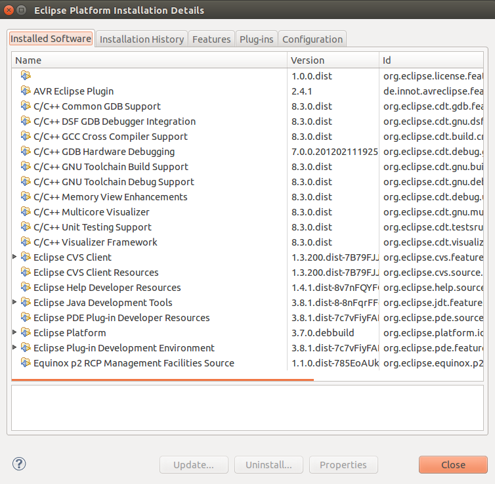This screenshot has height=484, width=495.
Task: Click icon beside Eclipse Java Development Tools
Action: [x=26, y=303]
